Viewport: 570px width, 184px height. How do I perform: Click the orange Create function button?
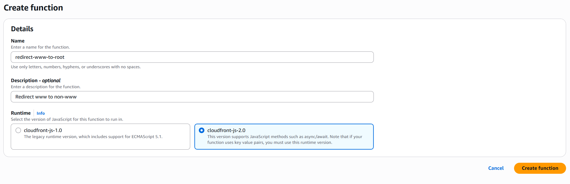pos(540,168)
